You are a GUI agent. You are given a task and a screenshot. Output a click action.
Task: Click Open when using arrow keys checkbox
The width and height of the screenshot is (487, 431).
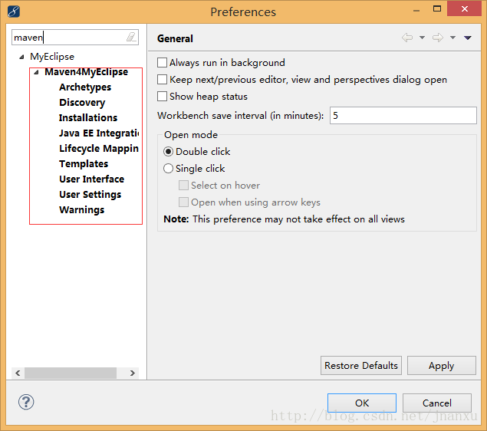(183, 202)
